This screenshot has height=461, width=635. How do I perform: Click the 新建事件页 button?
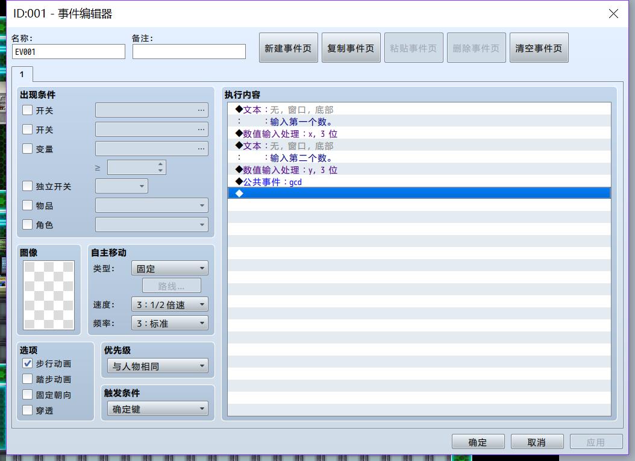tap(289, 48)
